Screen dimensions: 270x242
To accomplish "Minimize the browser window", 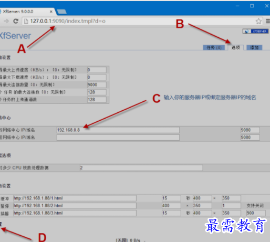I will (237, 6).
